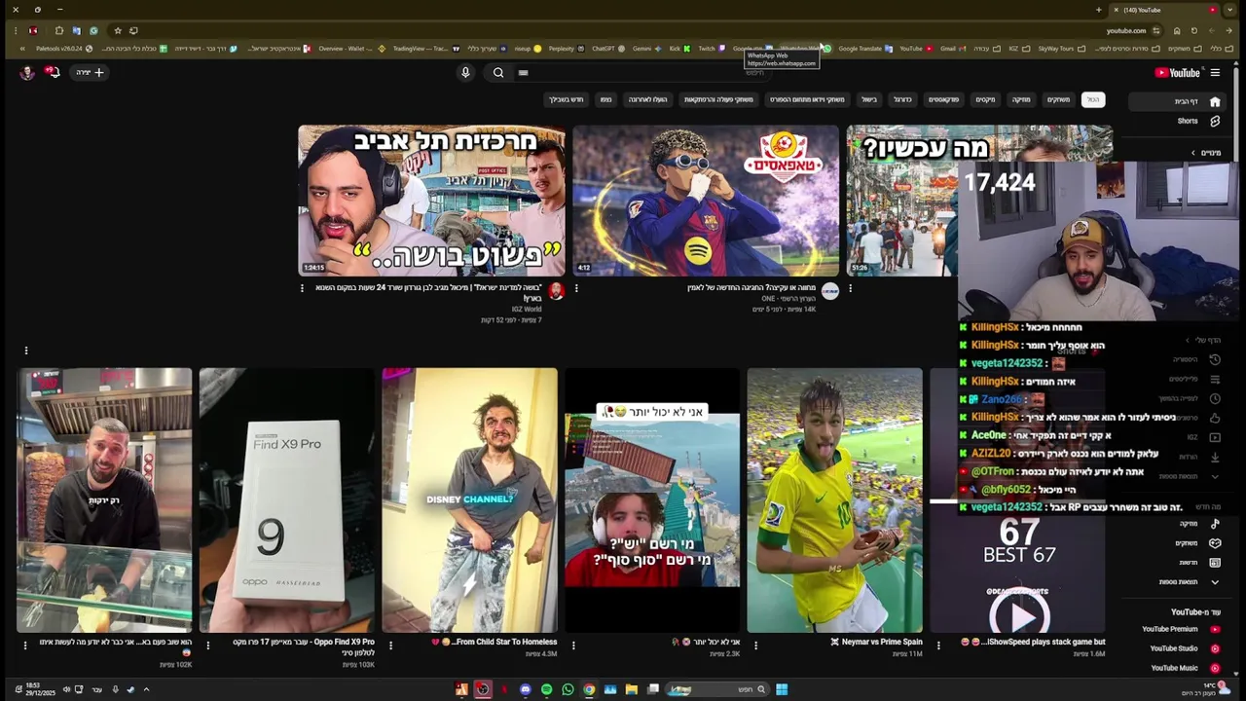Select the 'משחקים' filter chip
This screenshot has height=701, width=1246.
[x=1058, y=99]
